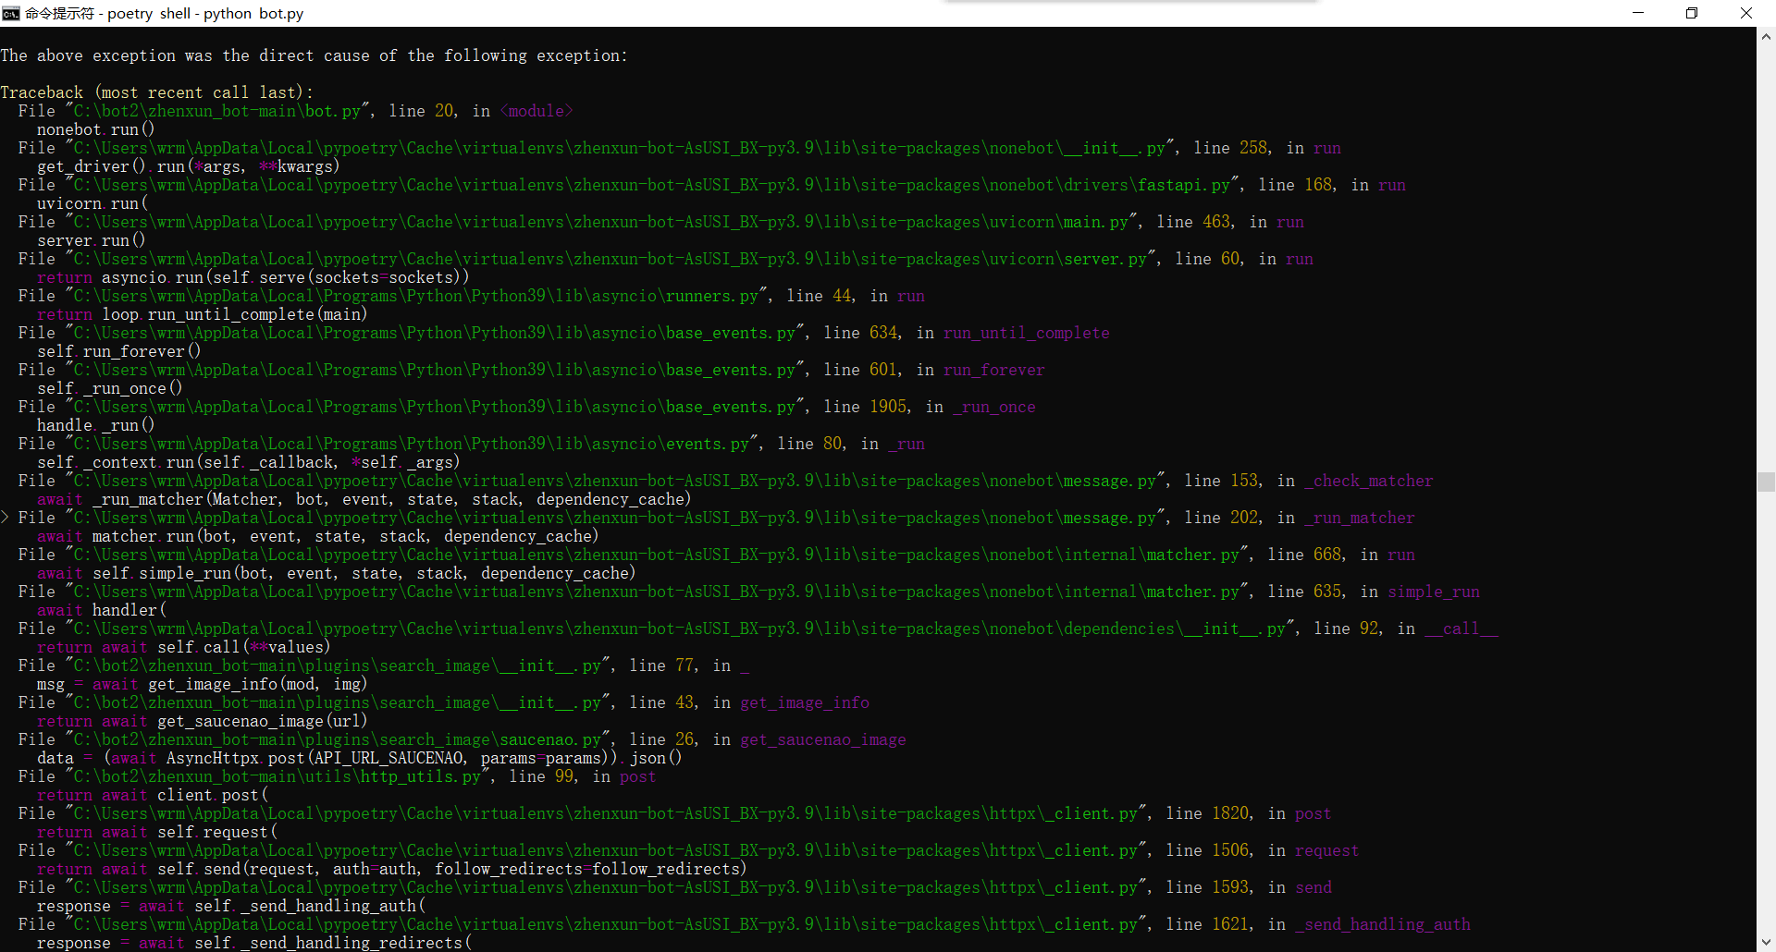Click the search_image line 43 get_image_info entry
1776x952 pixels.
(443, 702)
